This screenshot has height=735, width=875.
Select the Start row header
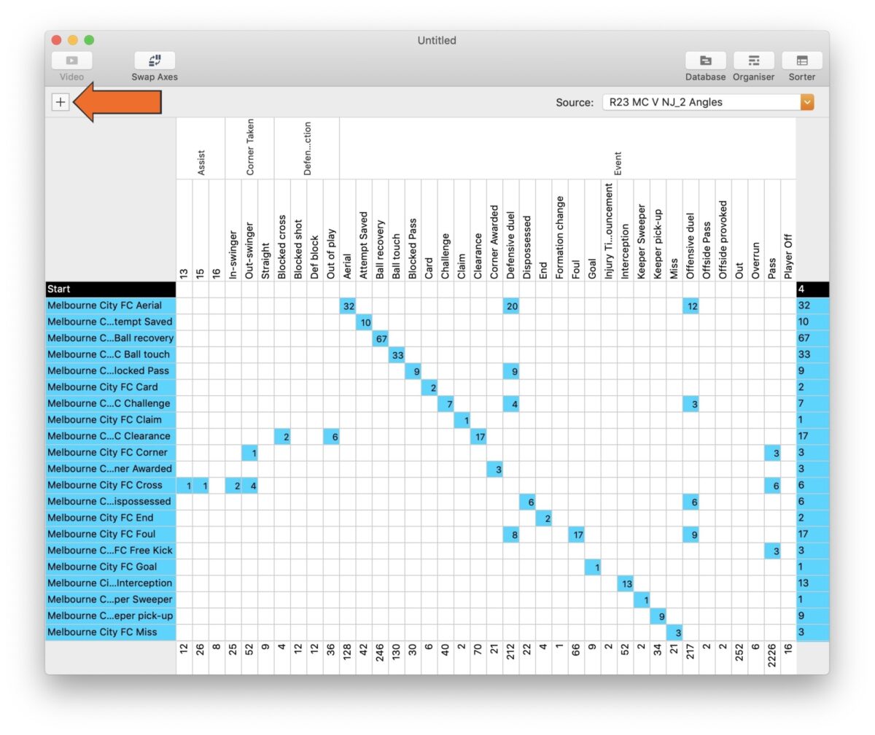tap(108, 289)
